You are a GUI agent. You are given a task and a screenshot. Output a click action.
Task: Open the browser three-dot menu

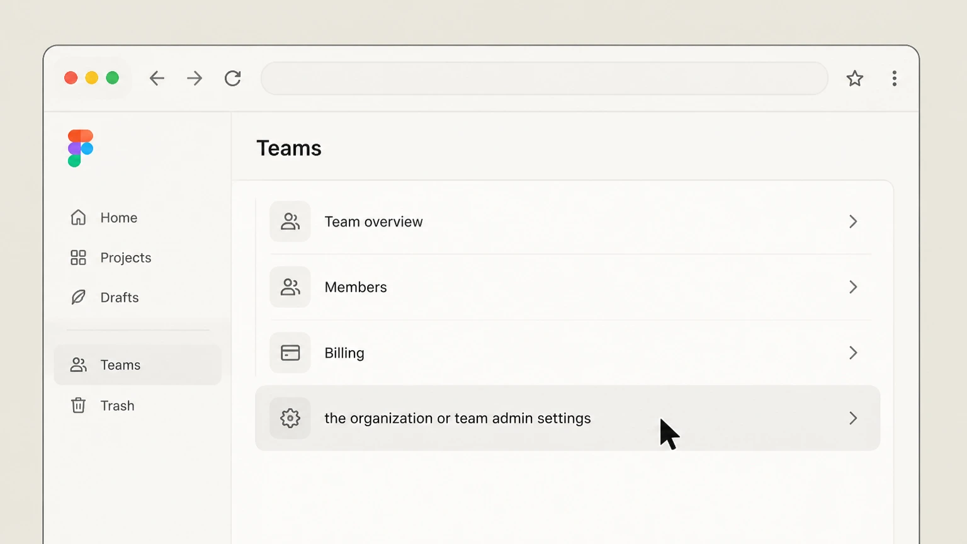click(x=894, y=78)
